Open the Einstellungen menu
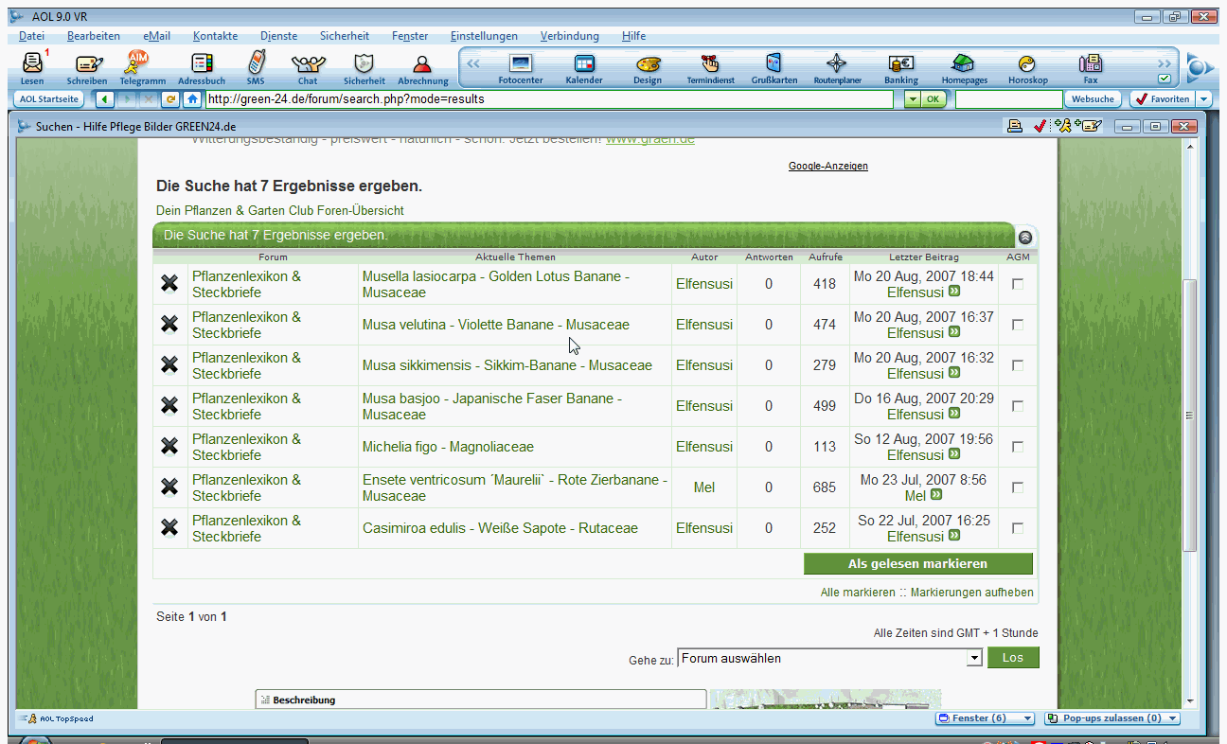The height and width of the screenshot is (744, 1227). (x=484, y=36)
